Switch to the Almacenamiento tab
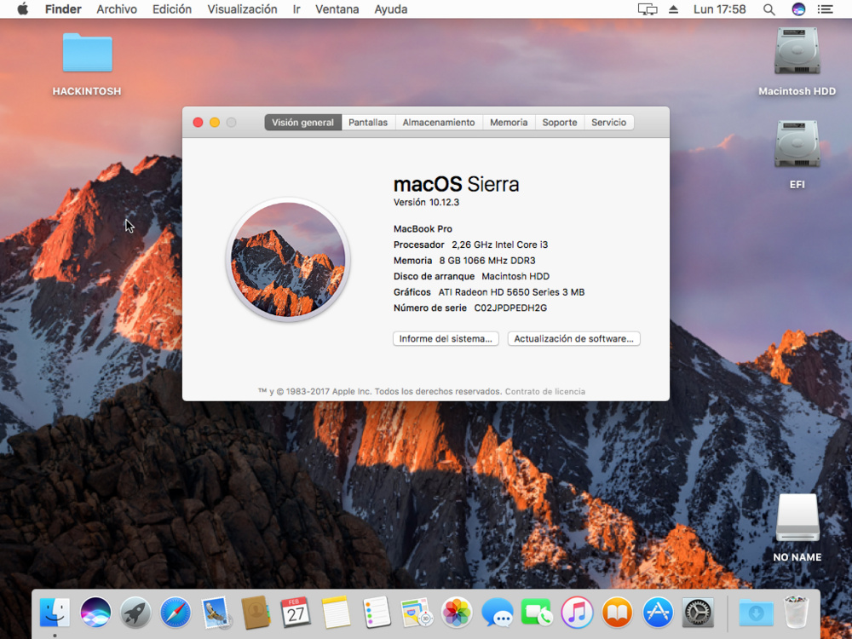 pos(439,122)
